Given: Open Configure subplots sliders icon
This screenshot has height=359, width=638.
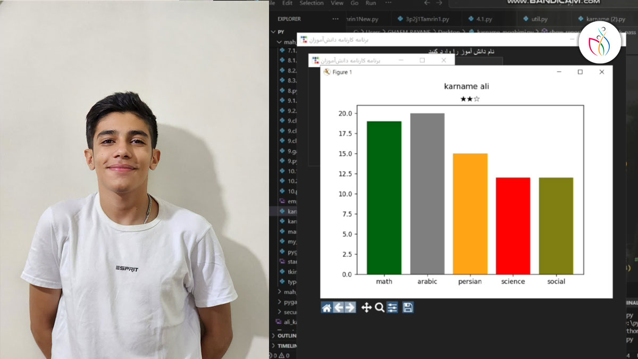Looking at the screenshot, I should (x=392, y=307).
